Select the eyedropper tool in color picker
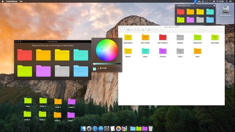 coord(98,69)
